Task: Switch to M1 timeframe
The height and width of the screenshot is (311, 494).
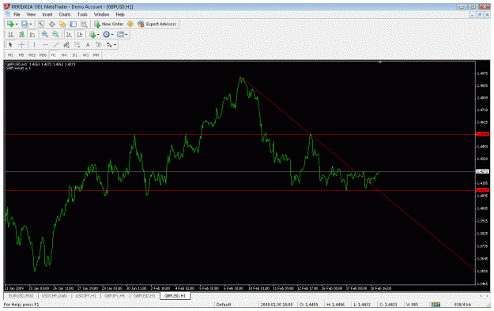Action: (x=10, y=55)
